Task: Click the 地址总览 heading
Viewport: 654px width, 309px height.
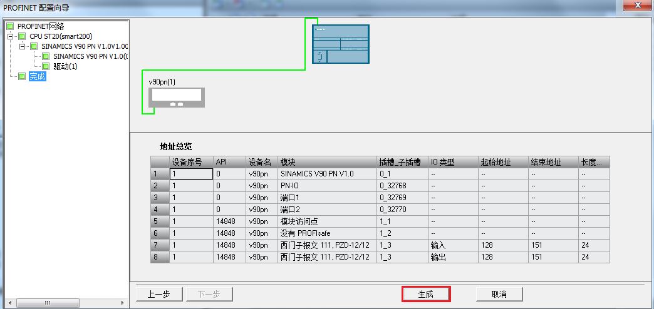Action: tap(175, 146)
